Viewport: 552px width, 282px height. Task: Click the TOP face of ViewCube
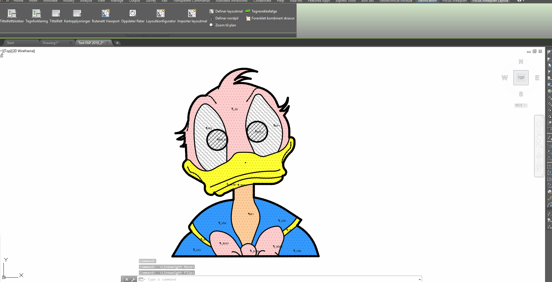coord(521,78)
